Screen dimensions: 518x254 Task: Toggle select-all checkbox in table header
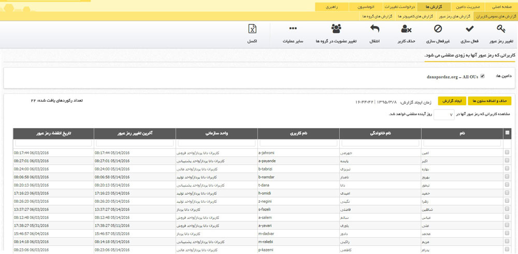pos(507,133)
